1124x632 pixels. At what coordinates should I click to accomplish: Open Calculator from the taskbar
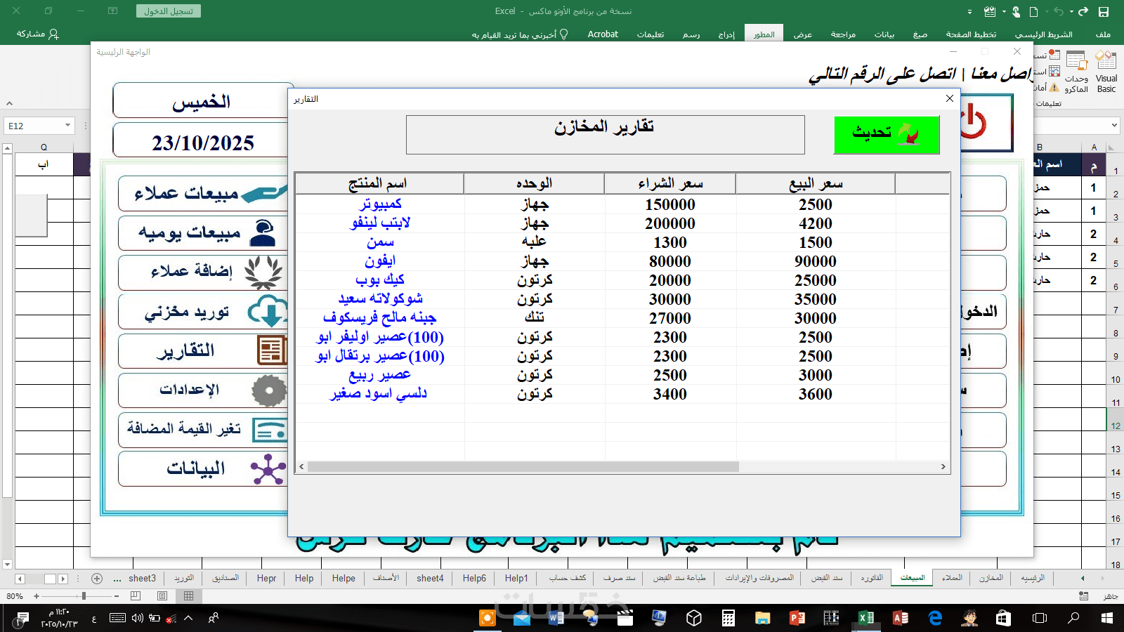pyautogui.click(x=728, y=618)
